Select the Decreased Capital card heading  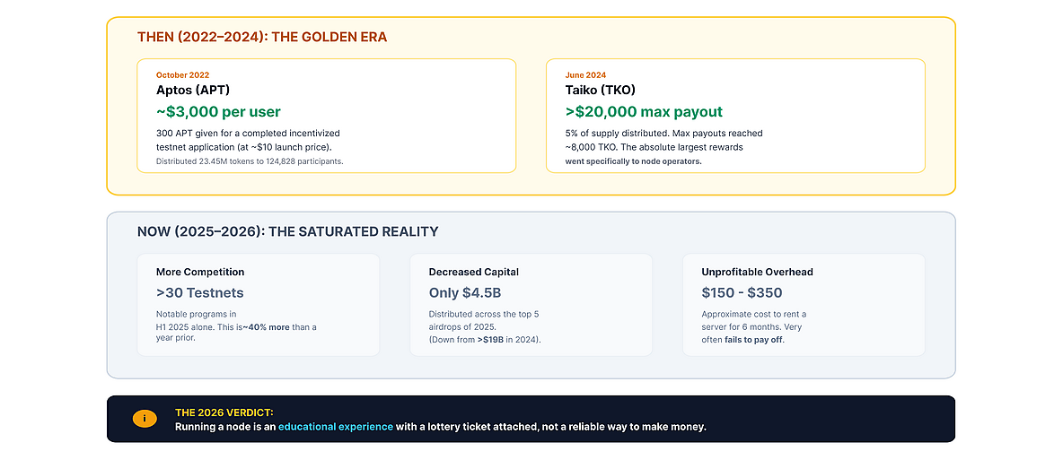coord(474,272)
